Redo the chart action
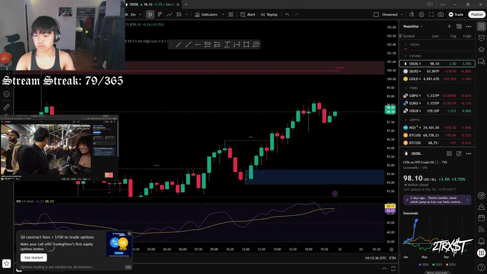 tap(297, 14)
